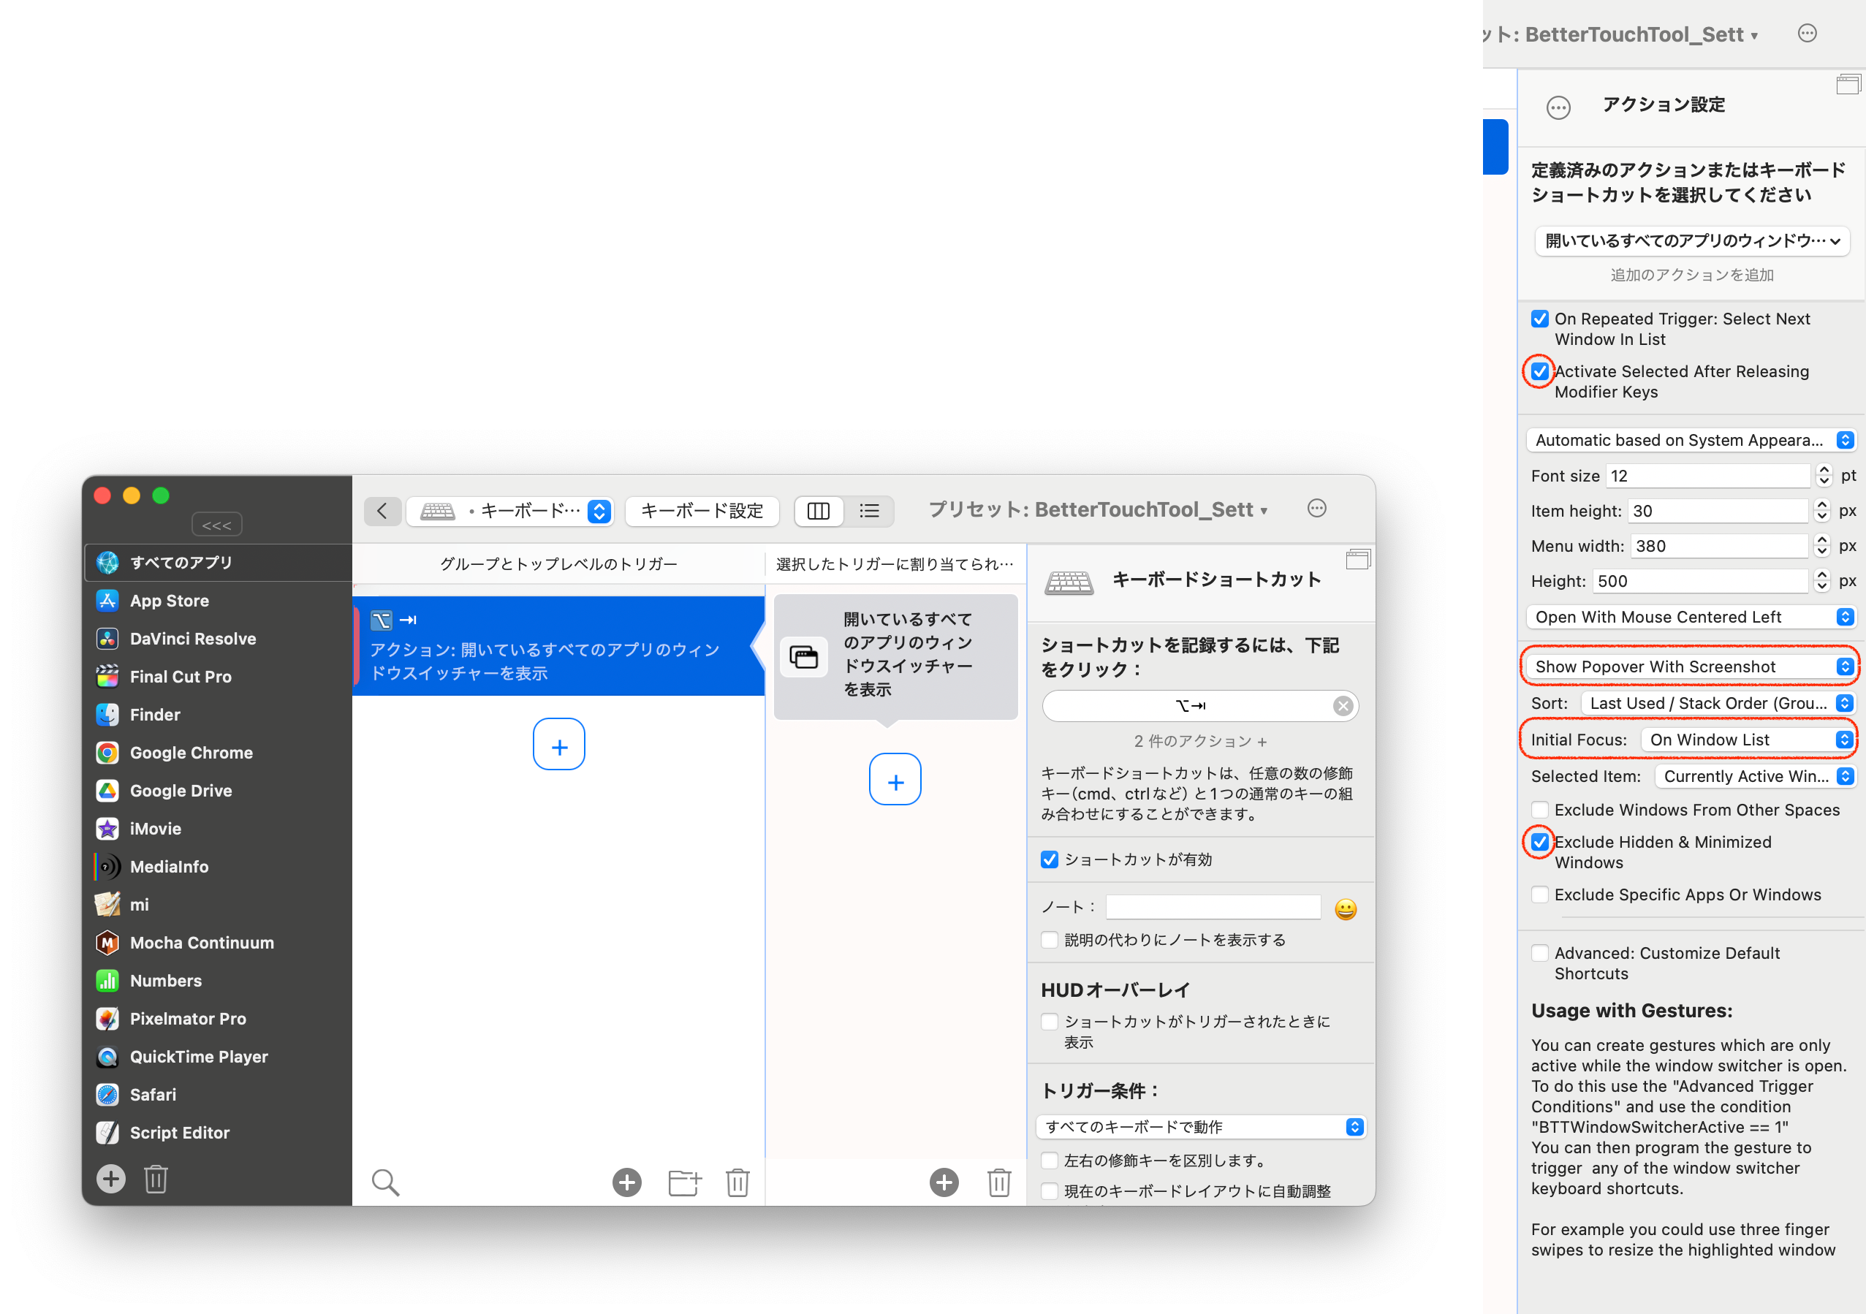Expand すべてのキーボードで動作 trigger condition dropdown

[x=1201, y=1126]
